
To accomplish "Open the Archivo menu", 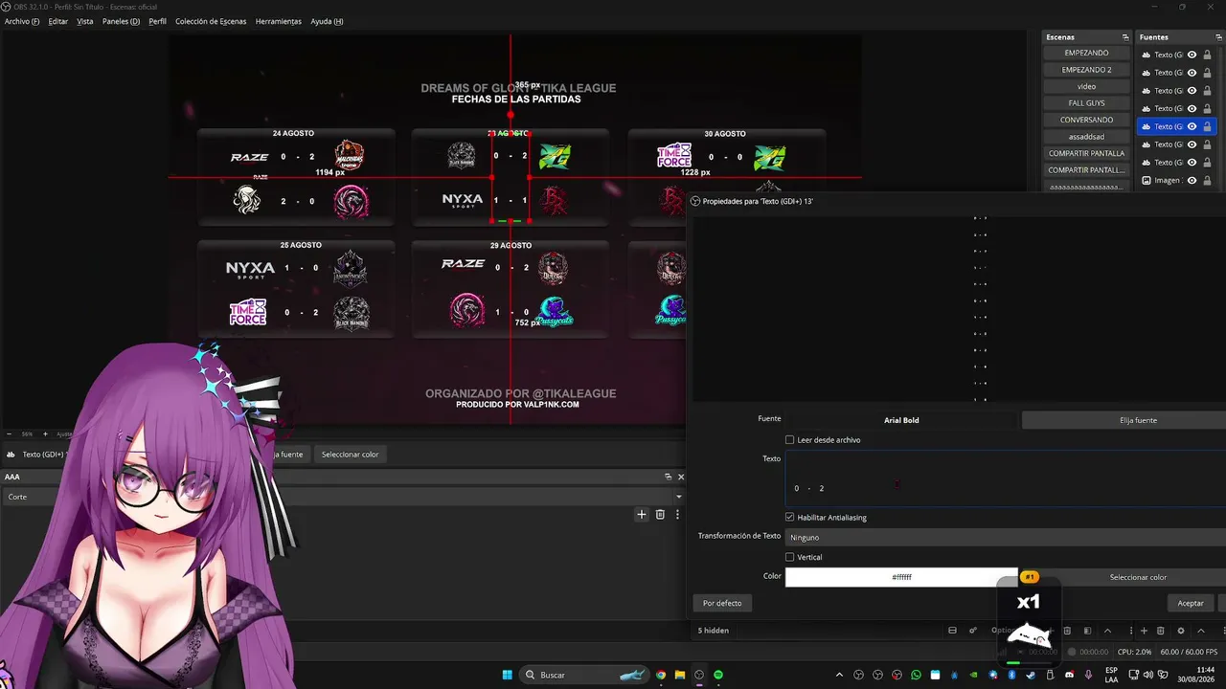I will click(22, 21).
